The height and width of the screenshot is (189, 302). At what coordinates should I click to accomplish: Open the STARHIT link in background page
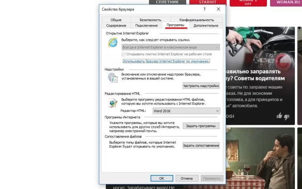point(208,2)
